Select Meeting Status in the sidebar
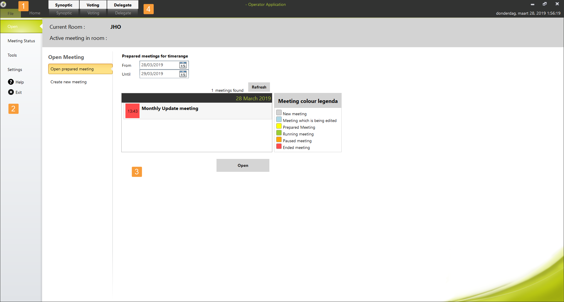This screenshot has width=564, height=302. pyautogui.click(x=21, y=41)
